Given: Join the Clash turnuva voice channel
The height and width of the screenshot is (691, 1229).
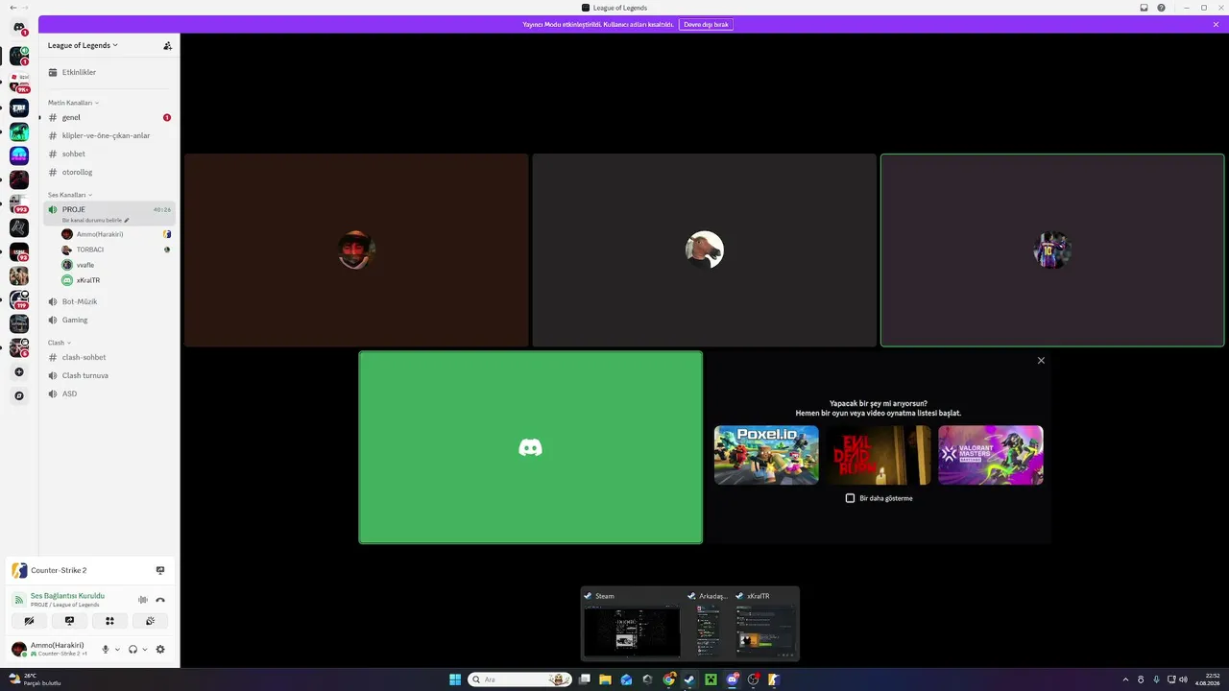Looking at the screenshot, I should [x=108, y=375].
